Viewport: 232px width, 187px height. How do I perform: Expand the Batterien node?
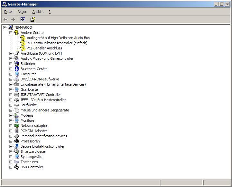11,64
